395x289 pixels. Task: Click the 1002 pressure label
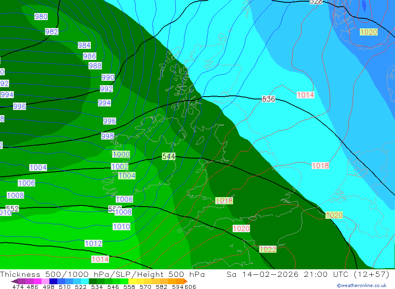[120, 166]
